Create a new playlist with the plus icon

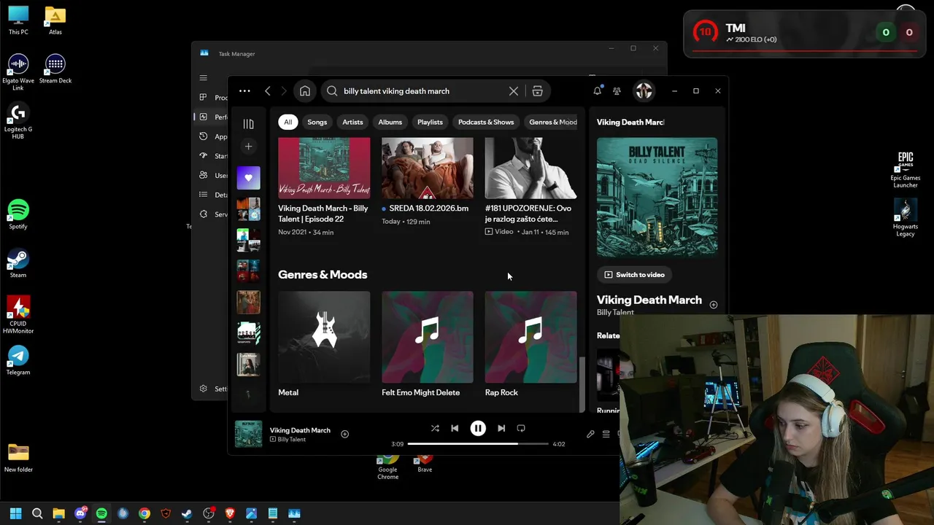[248, 147]
